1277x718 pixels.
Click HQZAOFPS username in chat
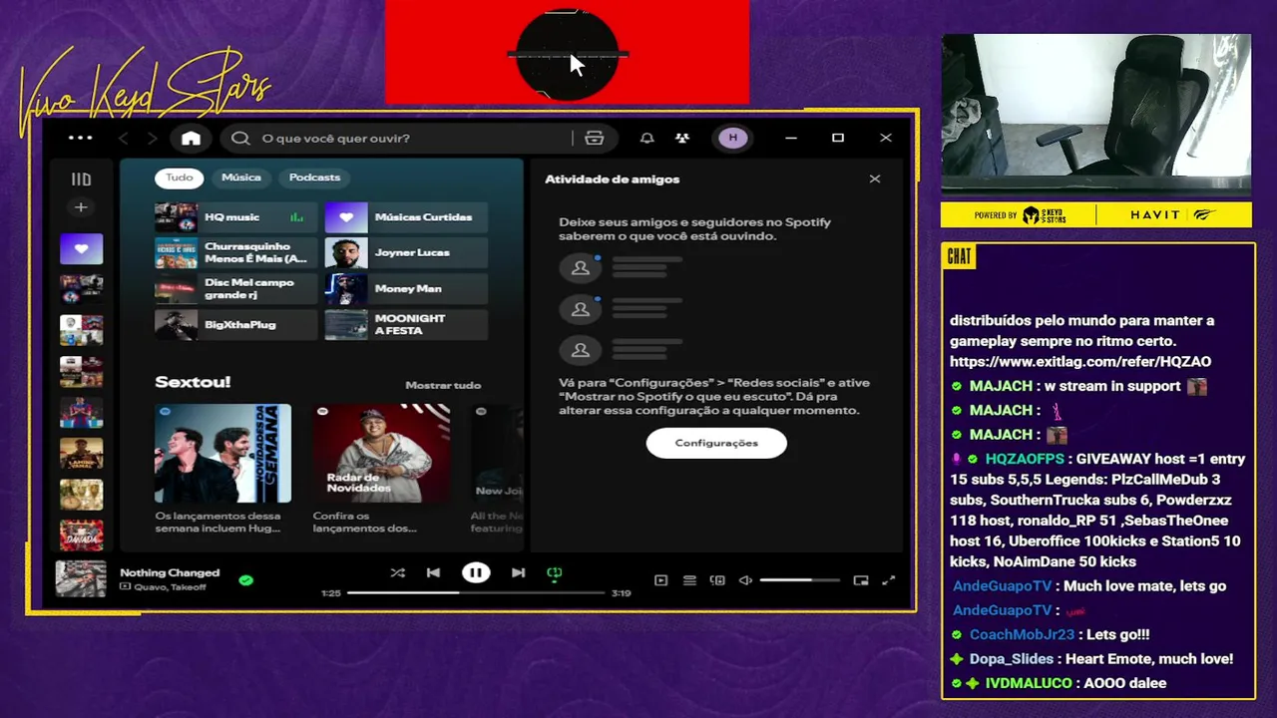[1025, 459]
